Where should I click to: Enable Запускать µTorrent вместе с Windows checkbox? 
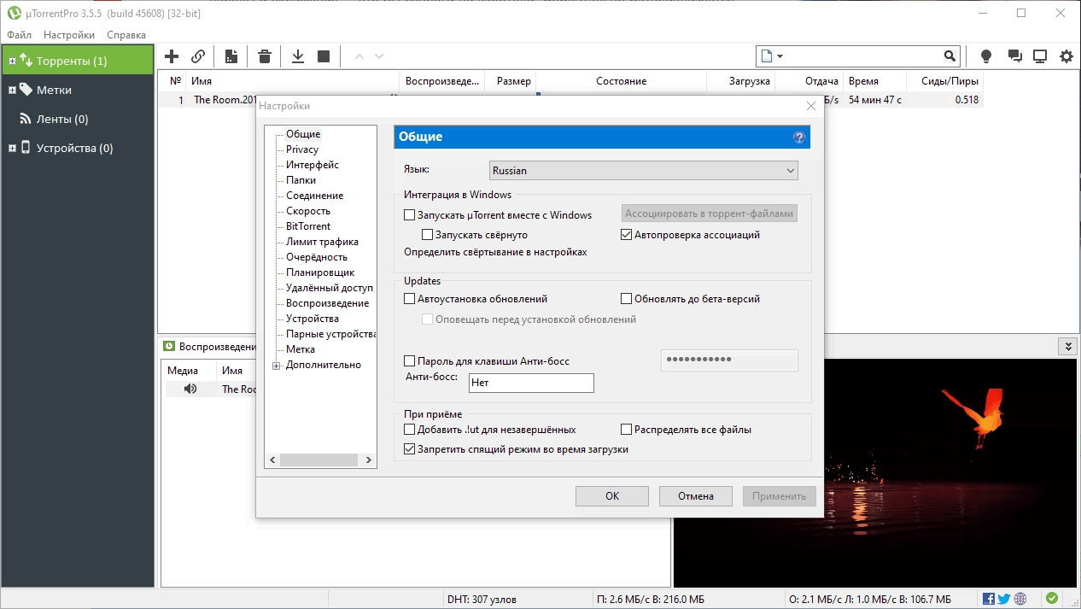410,215
